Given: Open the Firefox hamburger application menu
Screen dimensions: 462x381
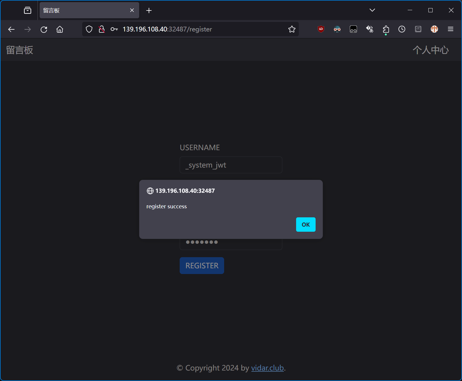Looking at the screenshot, I should coord(450,29).
